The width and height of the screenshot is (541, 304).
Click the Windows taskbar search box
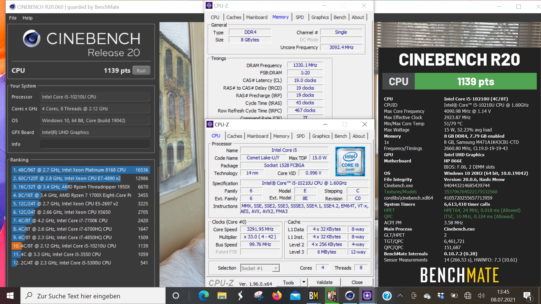[x=93, y=296]
